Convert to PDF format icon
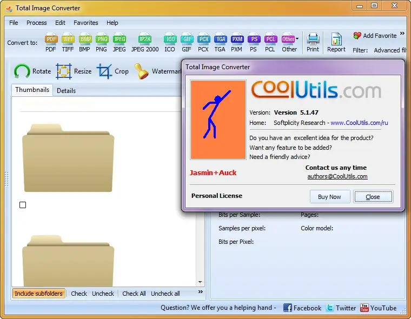Screen dimensions: 411x319 click(51, 43)
